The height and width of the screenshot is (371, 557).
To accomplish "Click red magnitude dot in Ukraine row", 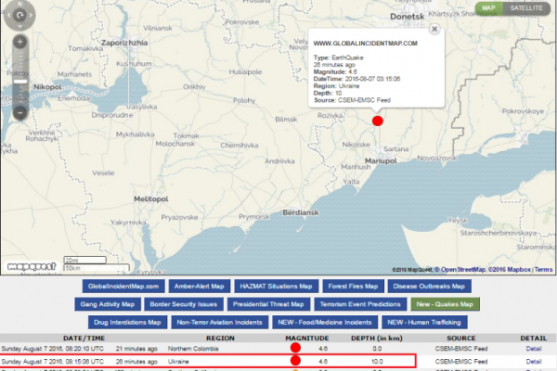I will coord(295,360).
